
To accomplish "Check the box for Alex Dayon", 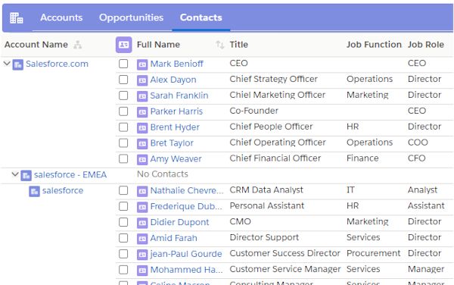I will 123,80.
